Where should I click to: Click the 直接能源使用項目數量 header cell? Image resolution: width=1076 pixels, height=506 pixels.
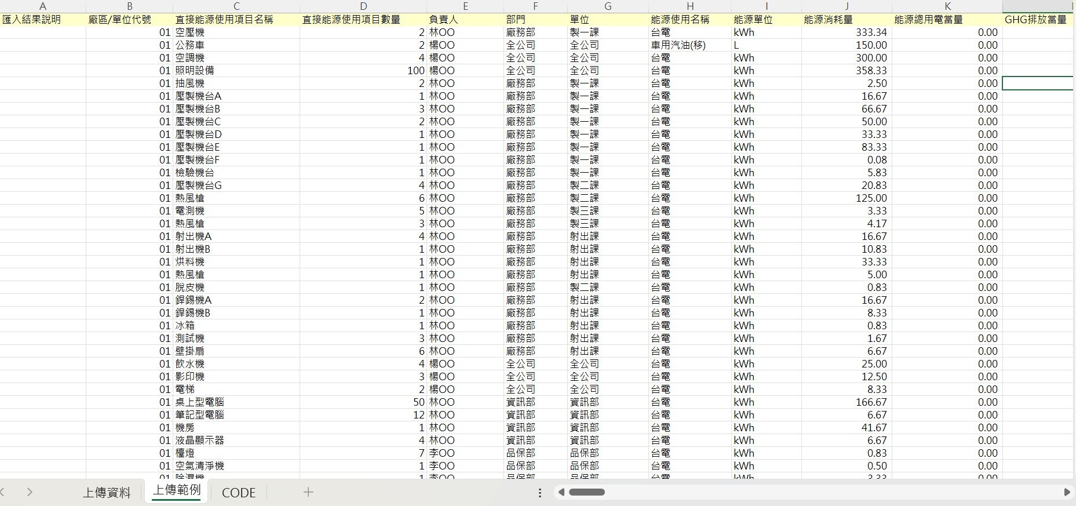tap(363, 19)
